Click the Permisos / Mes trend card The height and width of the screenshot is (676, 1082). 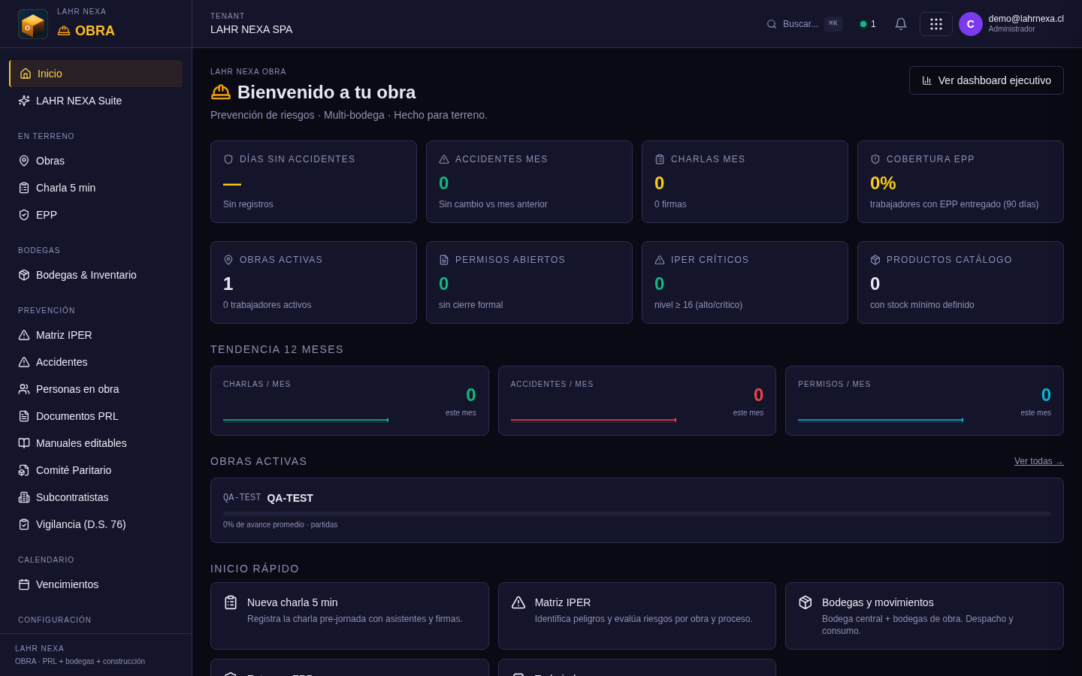coord(924,400)
